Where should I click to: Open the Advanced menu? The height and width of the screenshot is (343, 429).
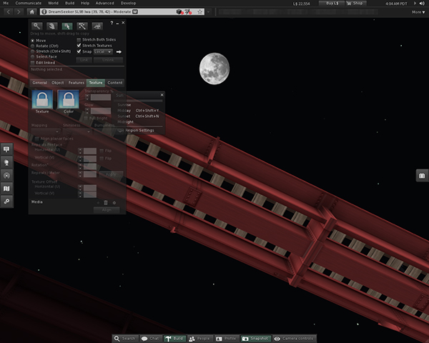(105, 4)
